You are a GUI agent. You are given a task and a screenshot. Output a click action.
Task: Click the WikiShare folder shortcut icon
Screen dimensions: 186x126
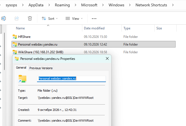click(x=15, y=52)
